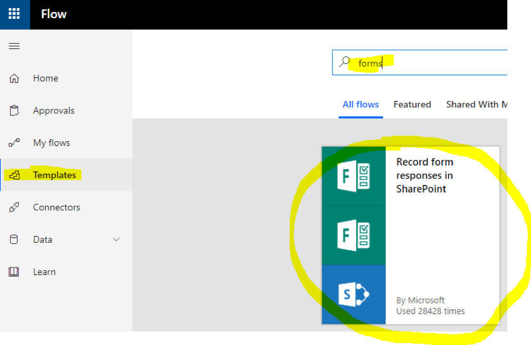Switch to the Shared With Me tab

476,104
